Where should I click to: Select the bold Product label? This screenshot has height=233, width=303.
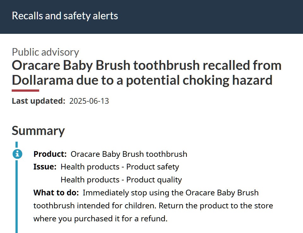pyautogui.click(x=50, y=154)
